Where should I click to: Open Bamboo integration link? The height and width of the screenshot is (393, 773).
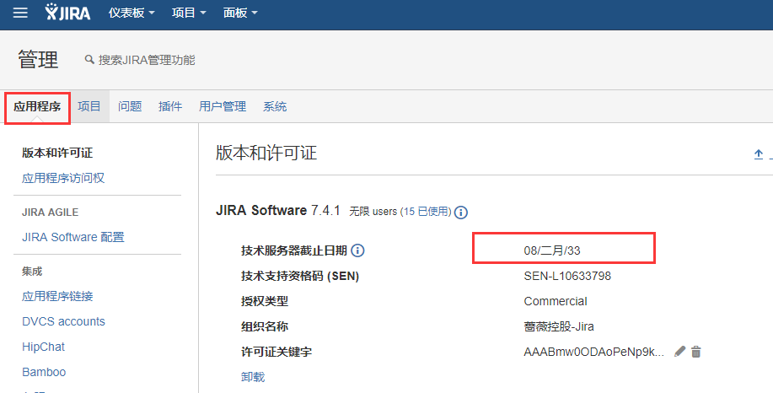(44, 372)
